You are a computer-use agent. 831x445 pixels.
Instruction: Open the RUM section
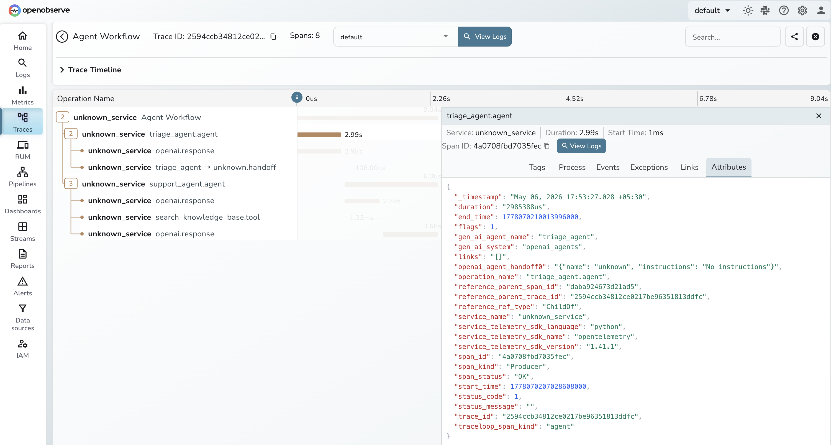[x=23, y=150]
